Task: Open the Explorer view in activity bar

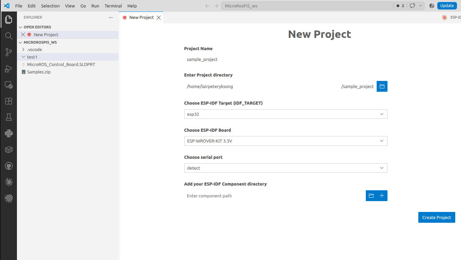Action: [x=8, y=20]
